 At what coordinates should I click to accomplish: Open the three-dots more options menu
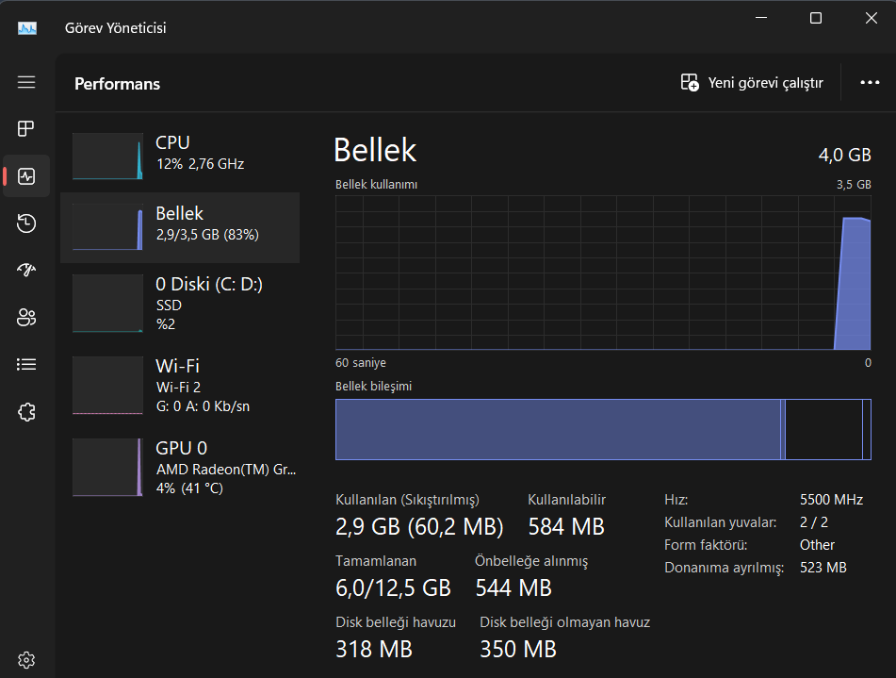click(870, 83)
